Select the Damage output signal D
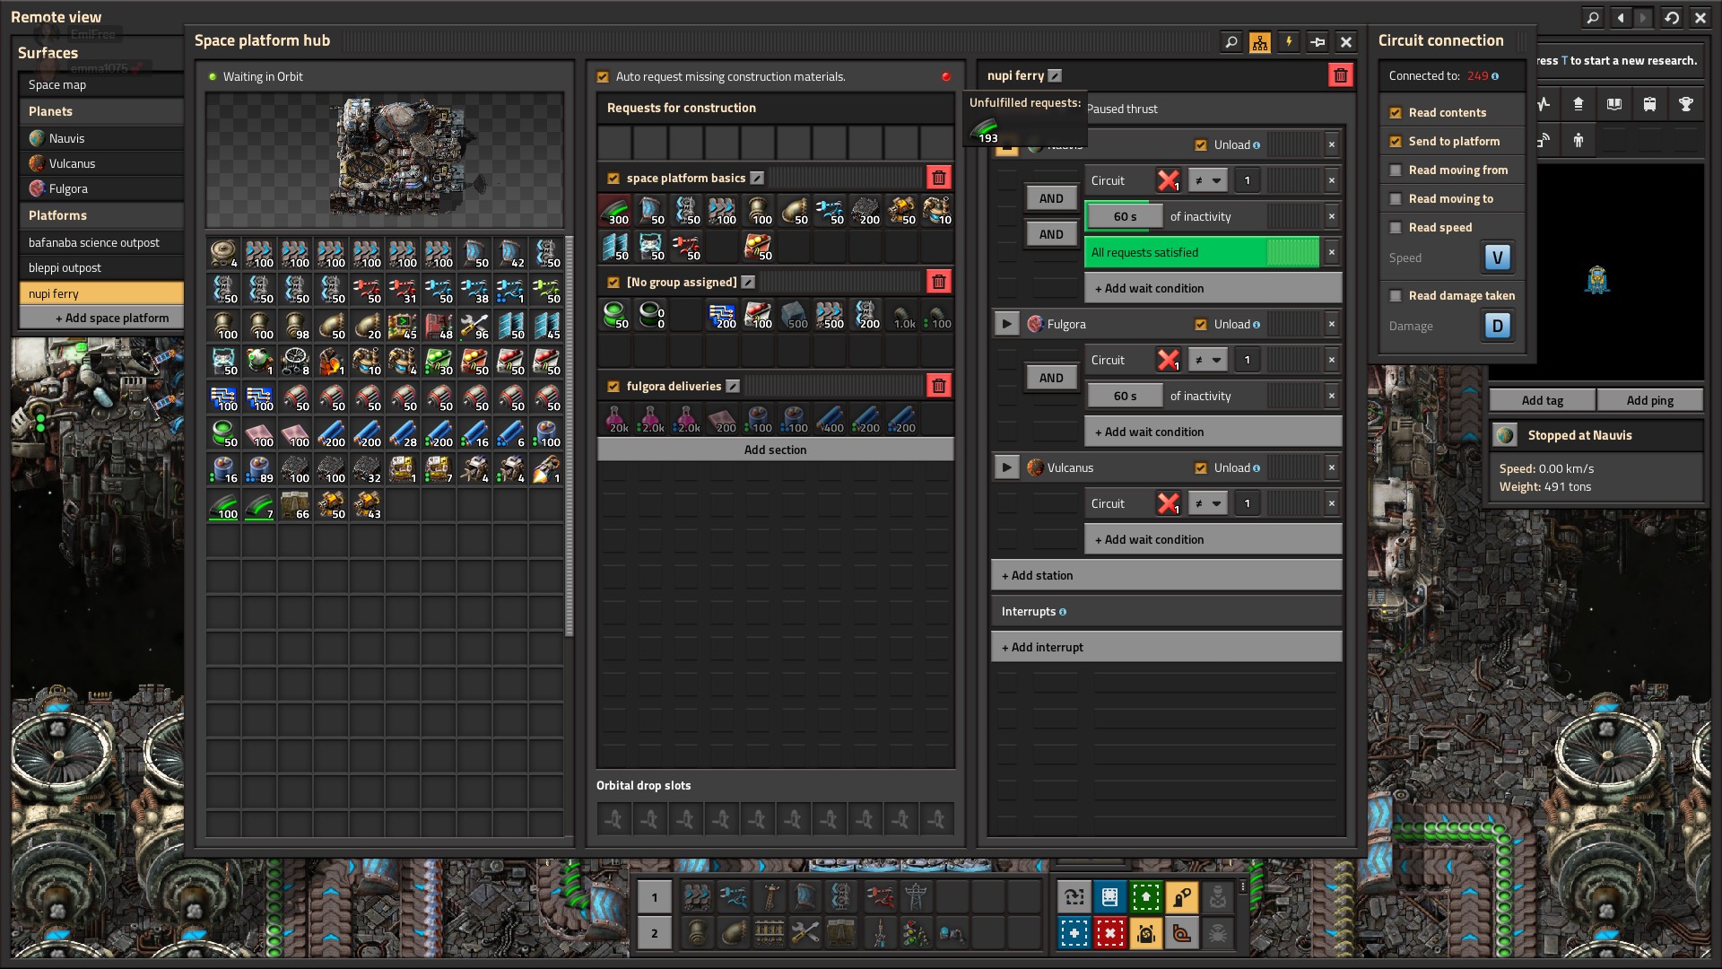The height and width of the screenshot is (969, 1722). 1497,326
